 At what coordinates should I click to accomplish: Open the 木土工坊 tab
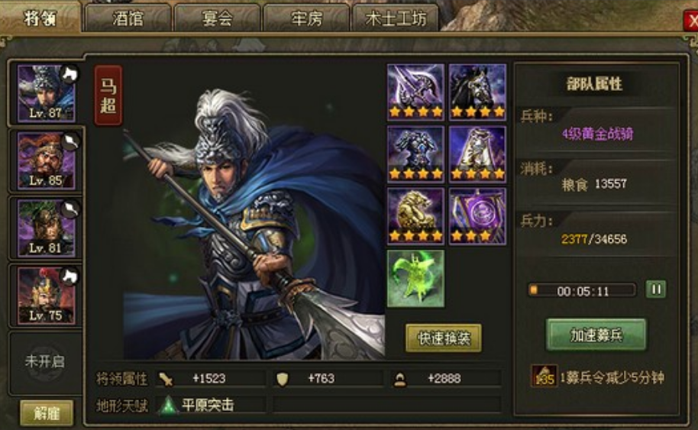[x=396, y=18]
